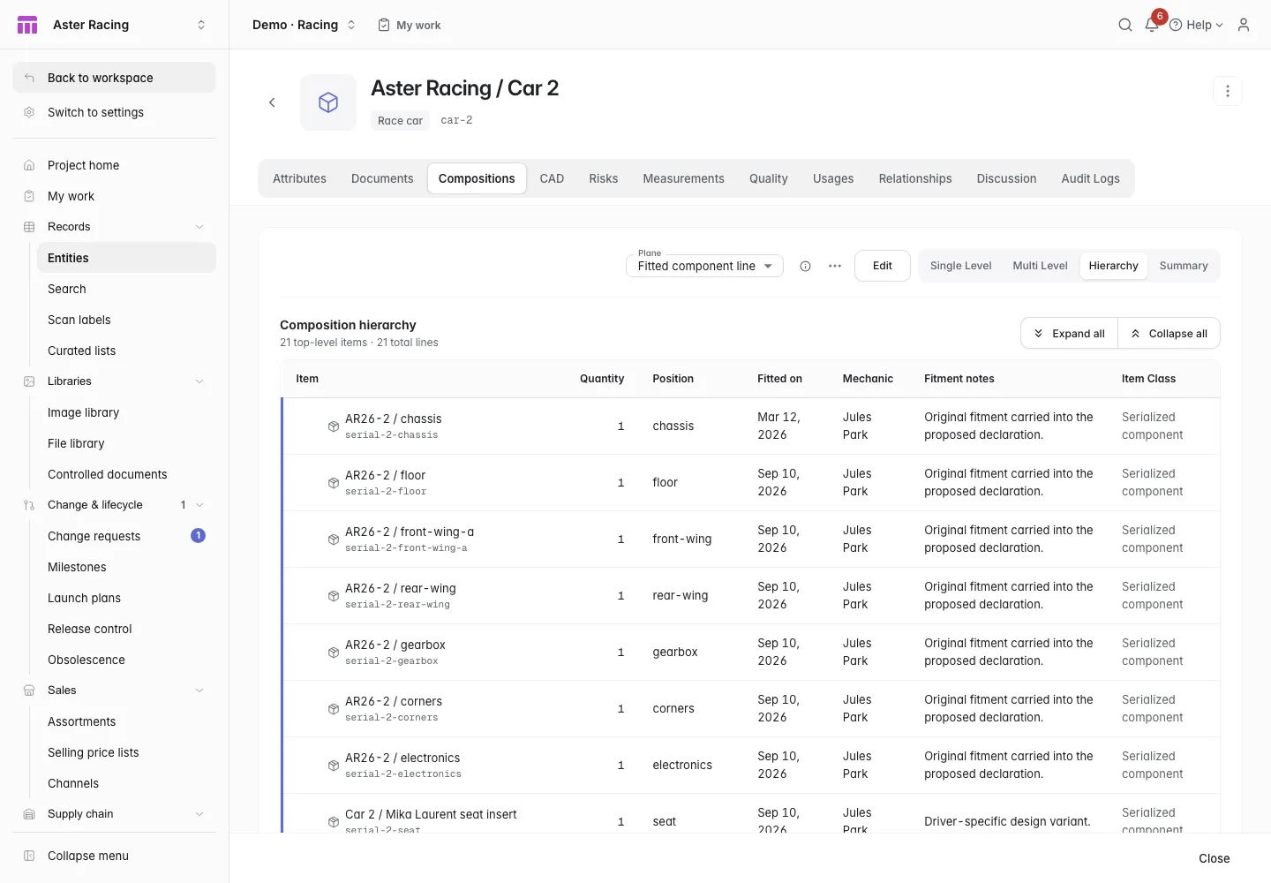Screen dimensions: 1271x883
Task: Open the Fitted component line plane dropdown
Action: (704, 266)
